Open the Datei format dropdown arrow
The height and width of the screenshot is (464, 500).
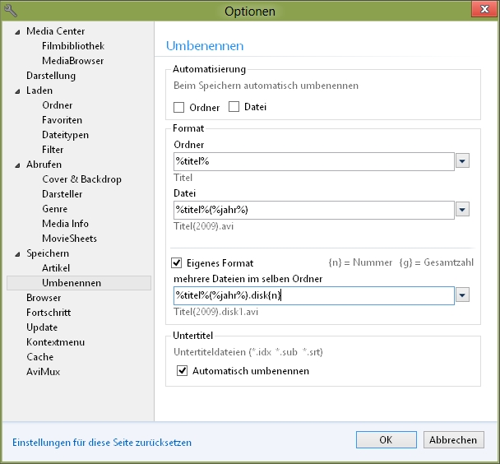click(x=462, y=210)
